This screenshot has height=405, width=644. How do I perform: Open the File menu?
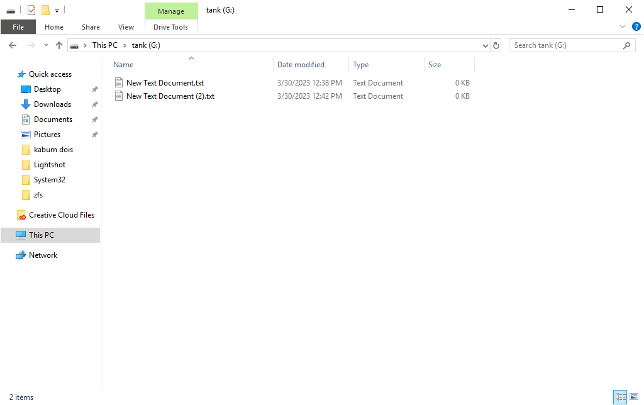coord(18,27)
